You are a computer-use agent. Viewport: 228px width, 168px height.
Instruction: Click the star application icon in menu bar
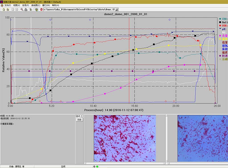pos(2,5)
